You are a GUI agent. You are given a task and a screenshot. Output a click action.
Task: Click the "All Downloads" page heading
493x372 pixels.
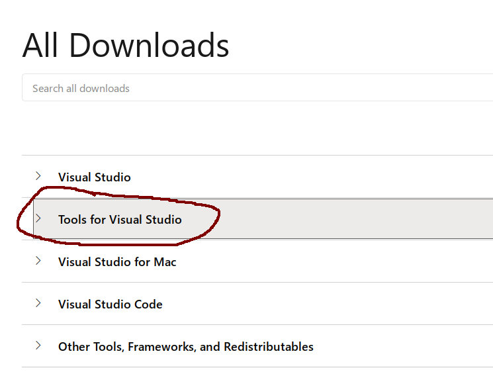click(x=126, y=45)
